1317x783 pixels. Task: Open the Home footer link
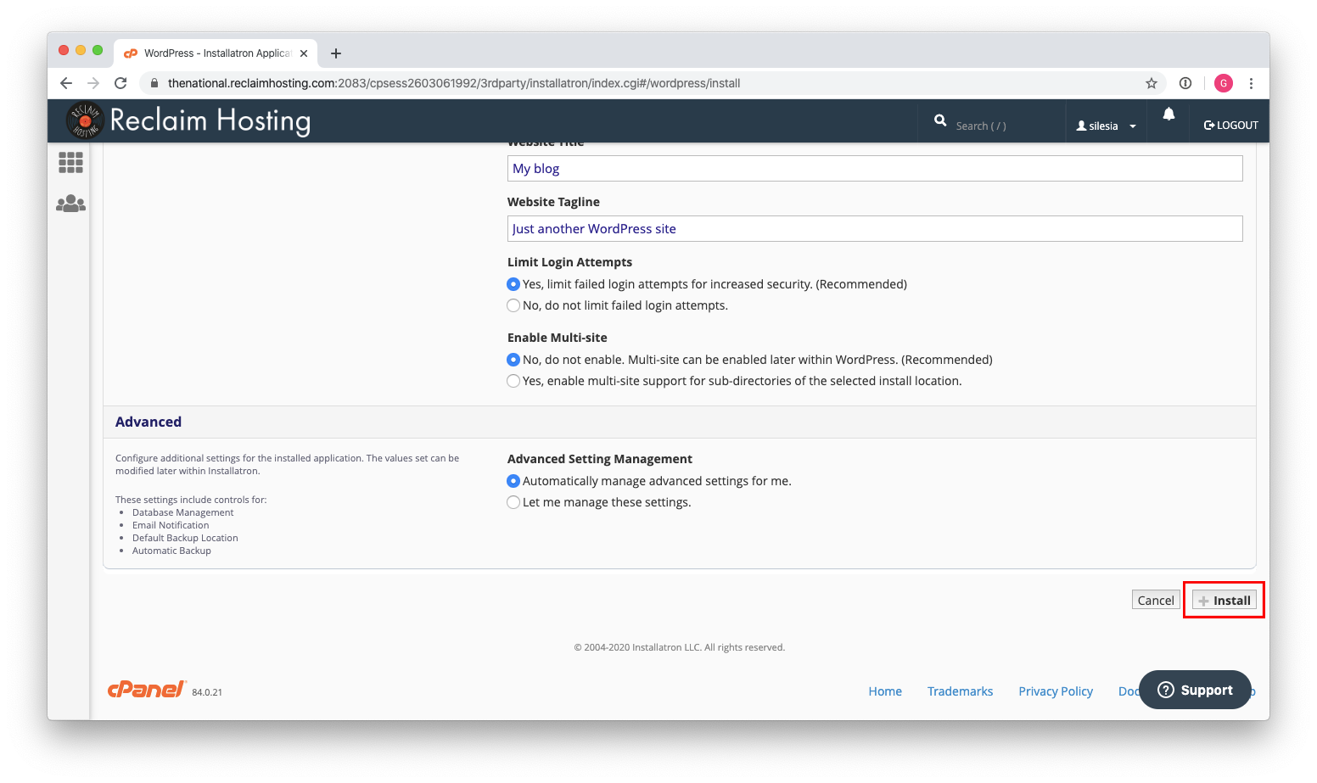pos(885,691)
